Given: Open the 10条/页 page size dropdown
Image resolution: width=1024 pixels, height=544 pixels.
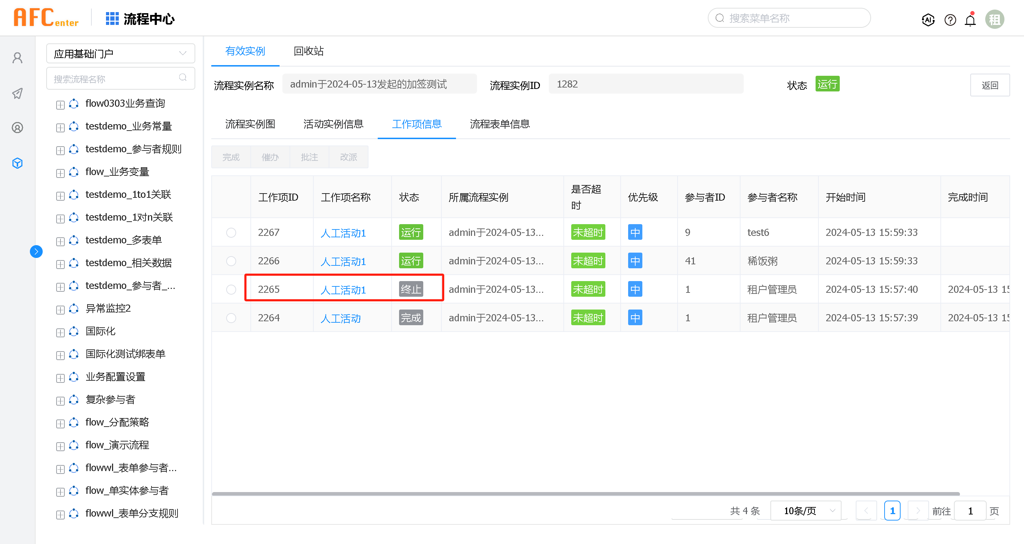Looking at the screenshot, I should click(x=806, y=511).
